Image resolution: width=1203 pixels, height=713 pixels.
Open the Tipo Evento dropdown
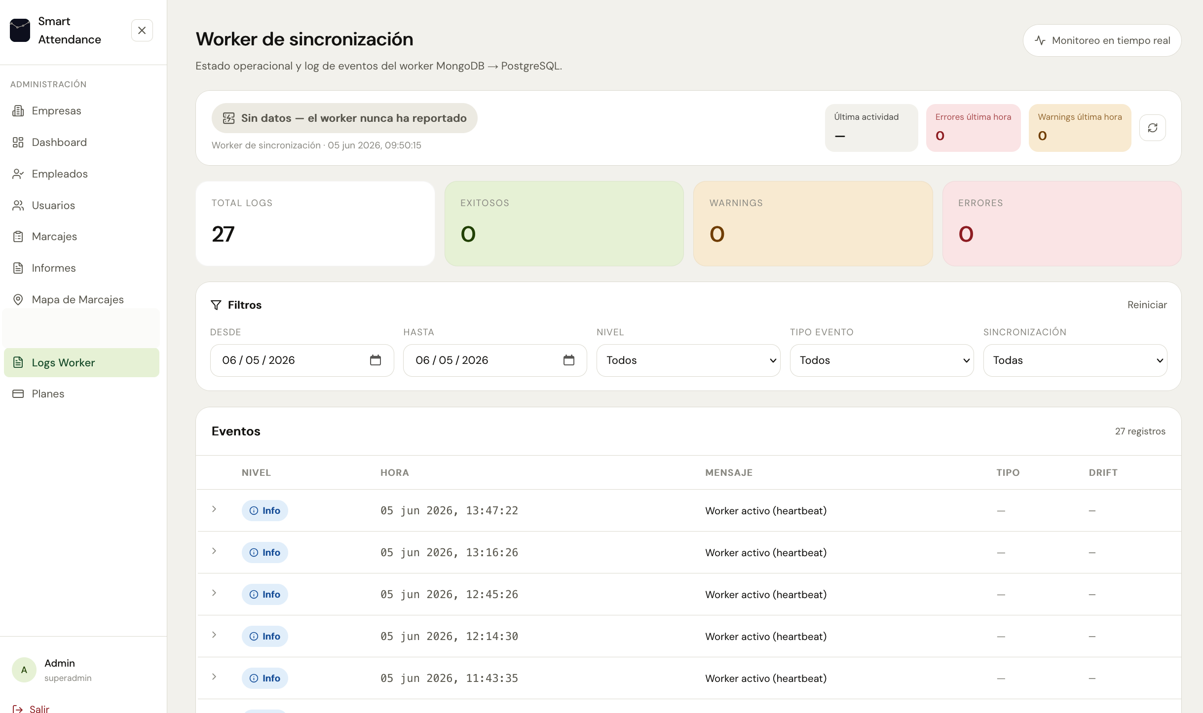pyautogui.click(x=881, y=360)
